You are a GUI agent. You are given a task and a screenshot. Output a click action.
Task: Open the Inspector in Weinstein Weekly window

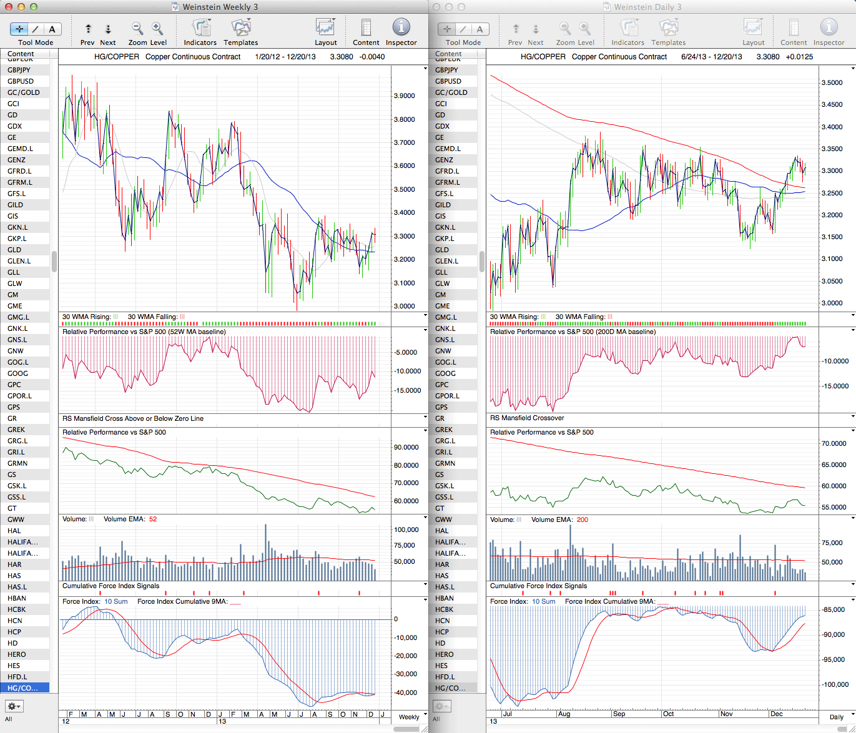pyautogui.click(x=401, y=29)
